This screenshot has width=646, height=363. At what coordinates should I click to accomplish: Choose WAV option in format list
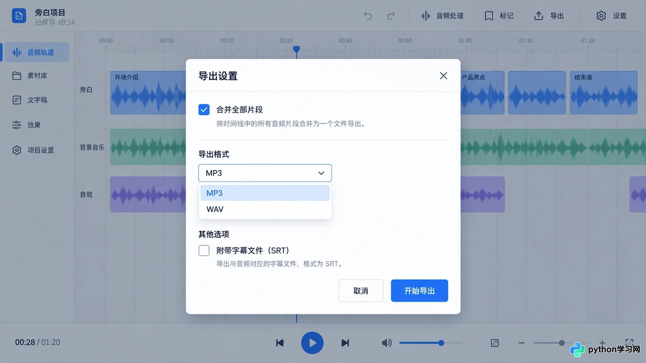[x=265, y=209]
